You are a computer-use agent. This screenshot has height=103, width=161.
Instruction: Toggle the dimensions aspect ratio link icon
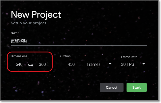click(x=31, y=65)
